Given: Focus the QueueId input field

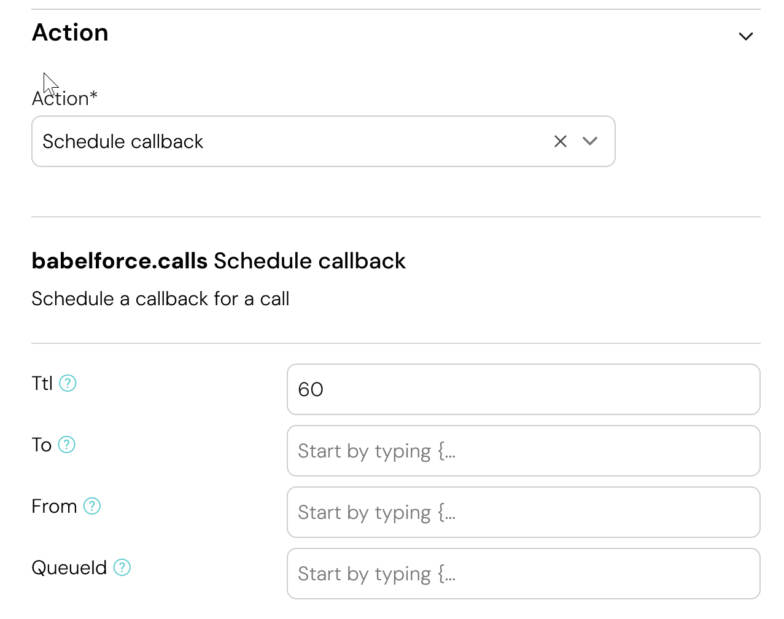Looking at the screenshot, I should point(523,574).
